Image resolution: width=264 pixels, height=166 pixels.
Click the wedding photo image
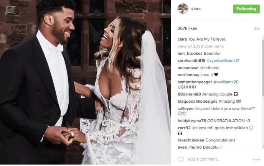pyautogui.click(x=85, y=82)
